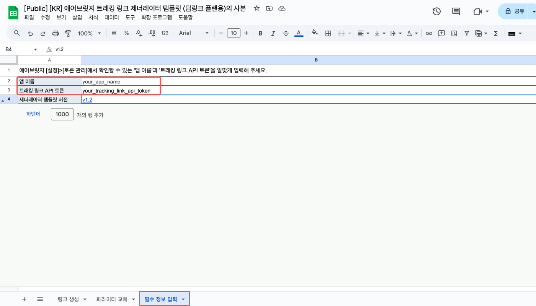The width and height of the screenshot is (536, 306).
Task: Open the text color picker
Action: (x=299, y=33)
